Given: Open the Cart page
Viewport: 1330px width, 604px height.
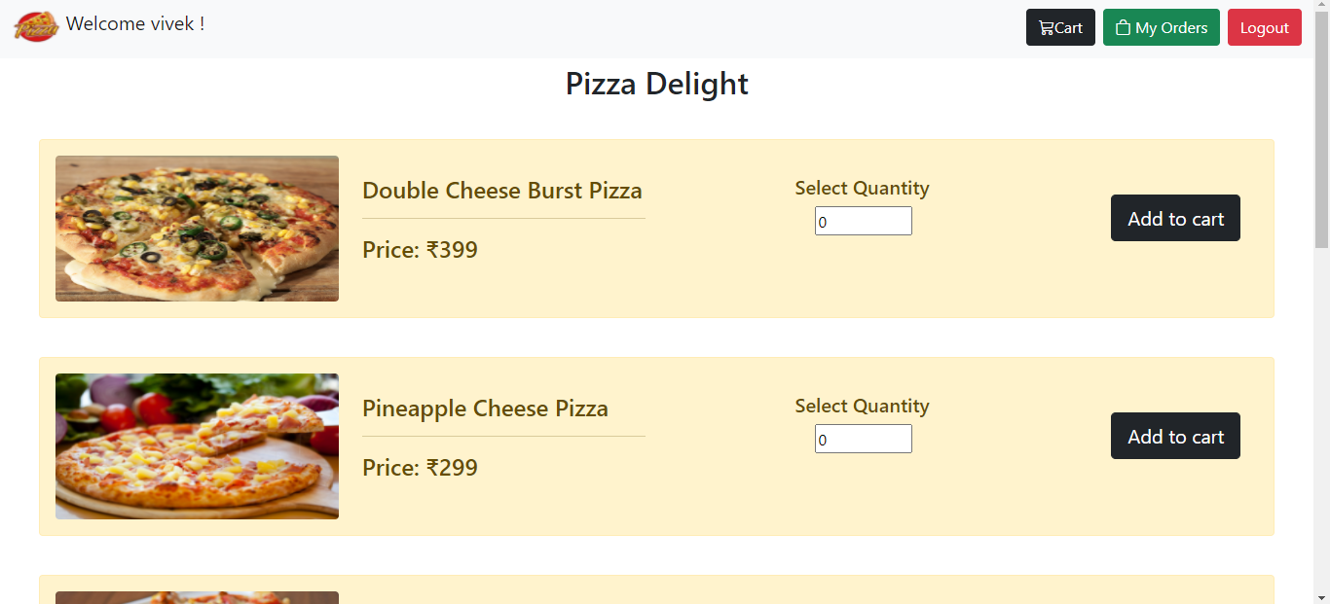Looking at the screenshot, I should 1060,27.
